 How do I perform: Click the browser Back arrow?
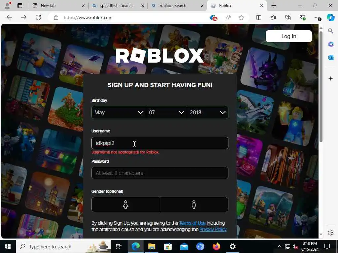point(9,17)
